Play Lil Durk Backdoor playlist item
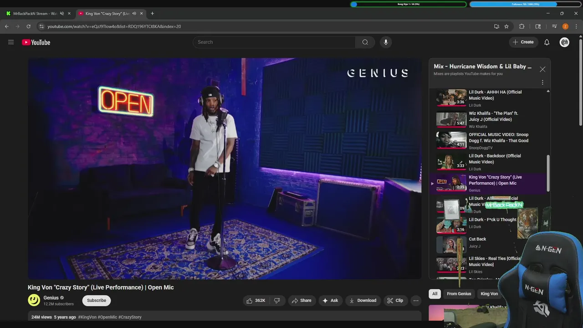The height and width of the screenshot is (328, 583). 488,162
